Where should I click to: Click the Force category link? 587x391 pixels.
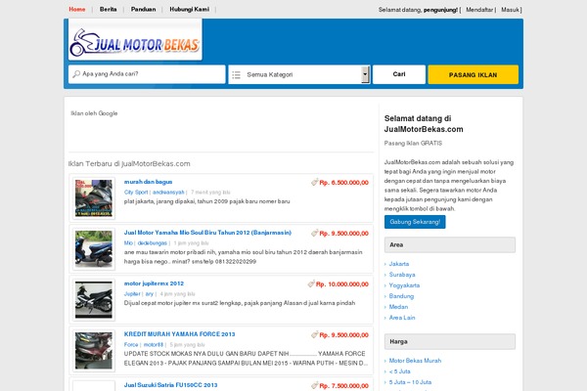[131, 345]
